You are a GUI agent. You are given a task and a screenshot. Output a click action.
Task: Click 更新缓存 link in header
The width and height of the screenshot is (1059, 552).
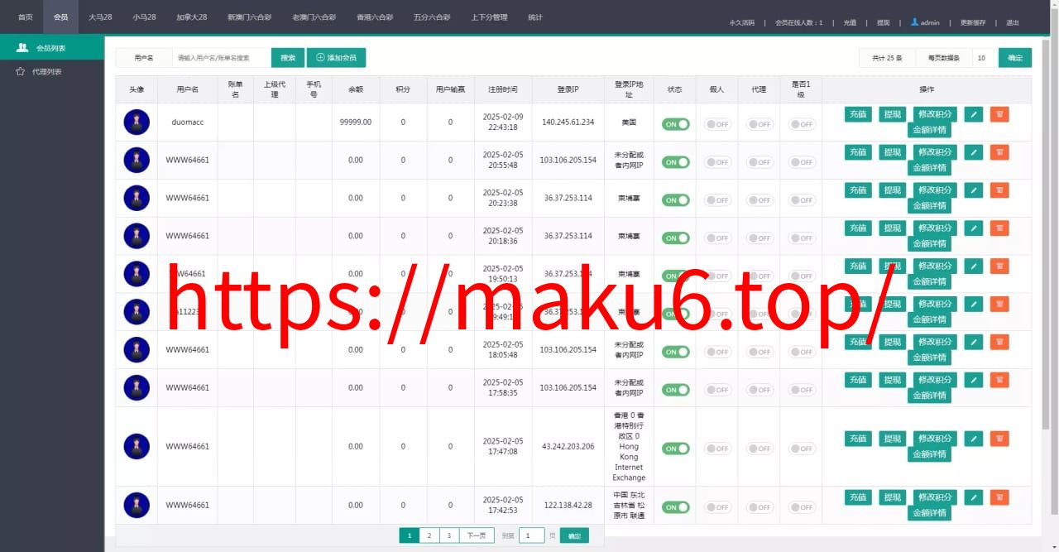coord(973,22)
